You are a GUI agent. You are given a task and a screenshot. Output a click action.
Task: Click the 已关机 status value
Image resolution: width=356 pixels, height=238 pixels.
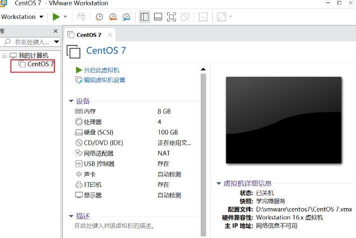click(265, 193)
